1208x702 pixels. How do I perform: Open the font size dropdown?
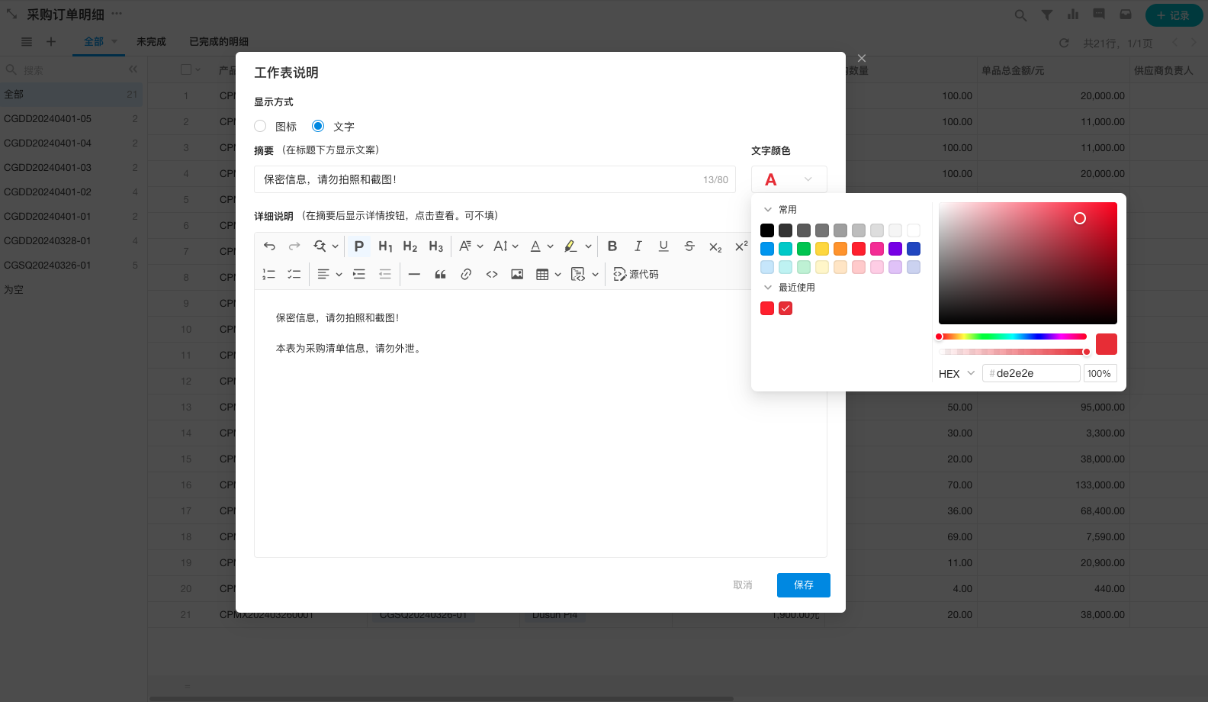click(506, 246)
